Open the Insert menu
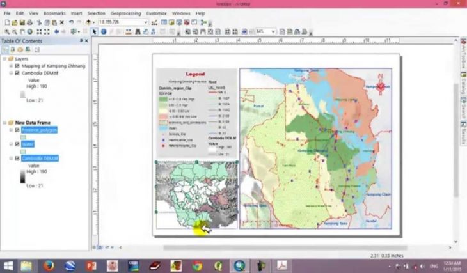The width and height of the screenshot is (467, 273). click(x=76, y=13)
